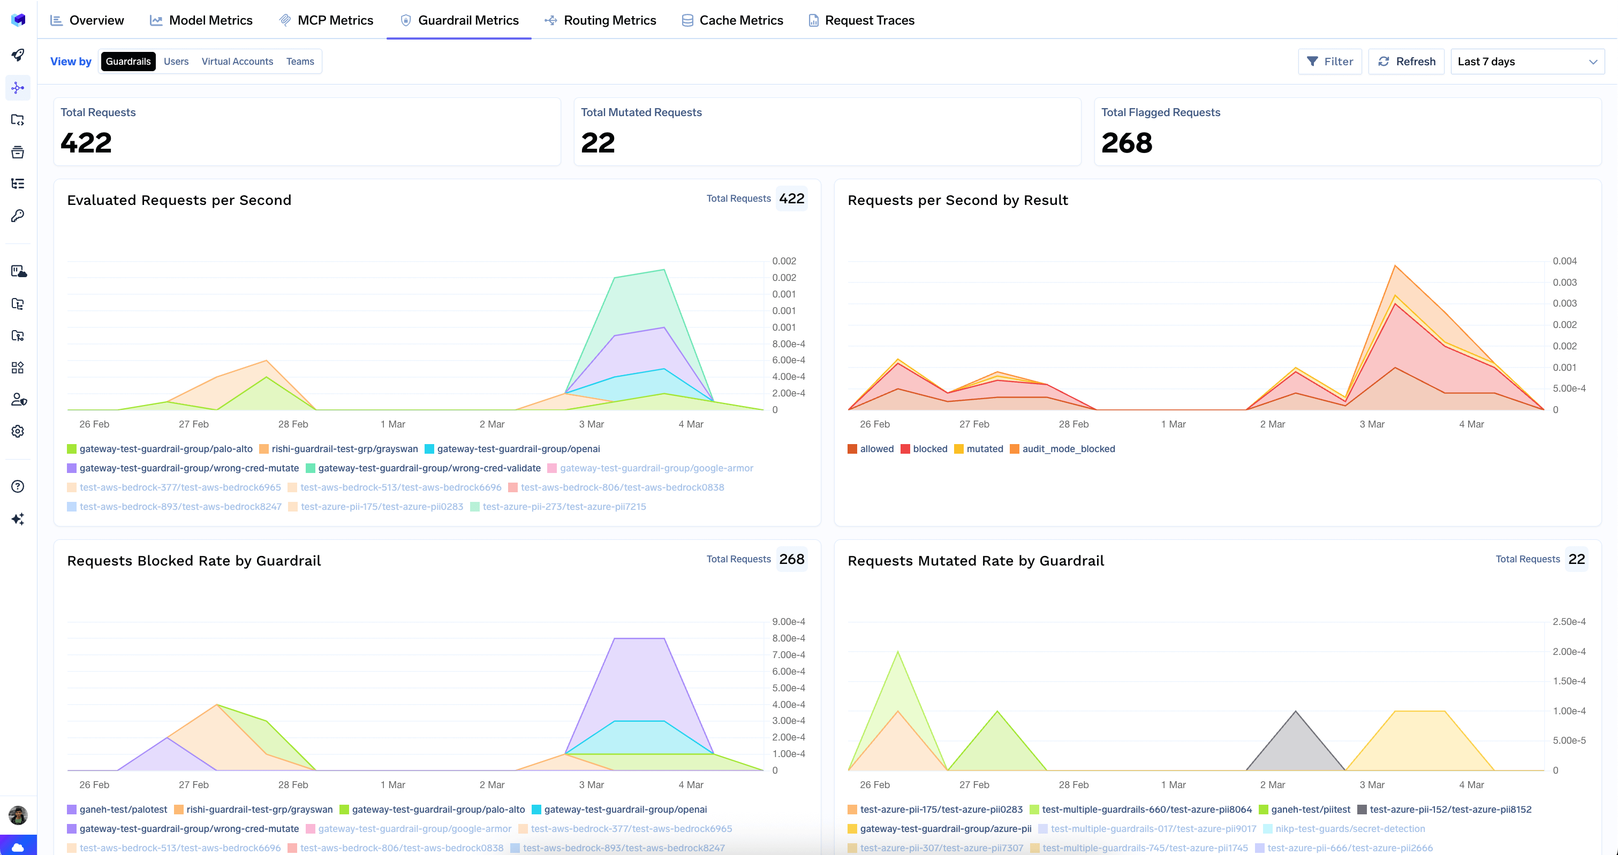
Task: Click the archive inbox icon in sidebar
Action: point(18,152)
